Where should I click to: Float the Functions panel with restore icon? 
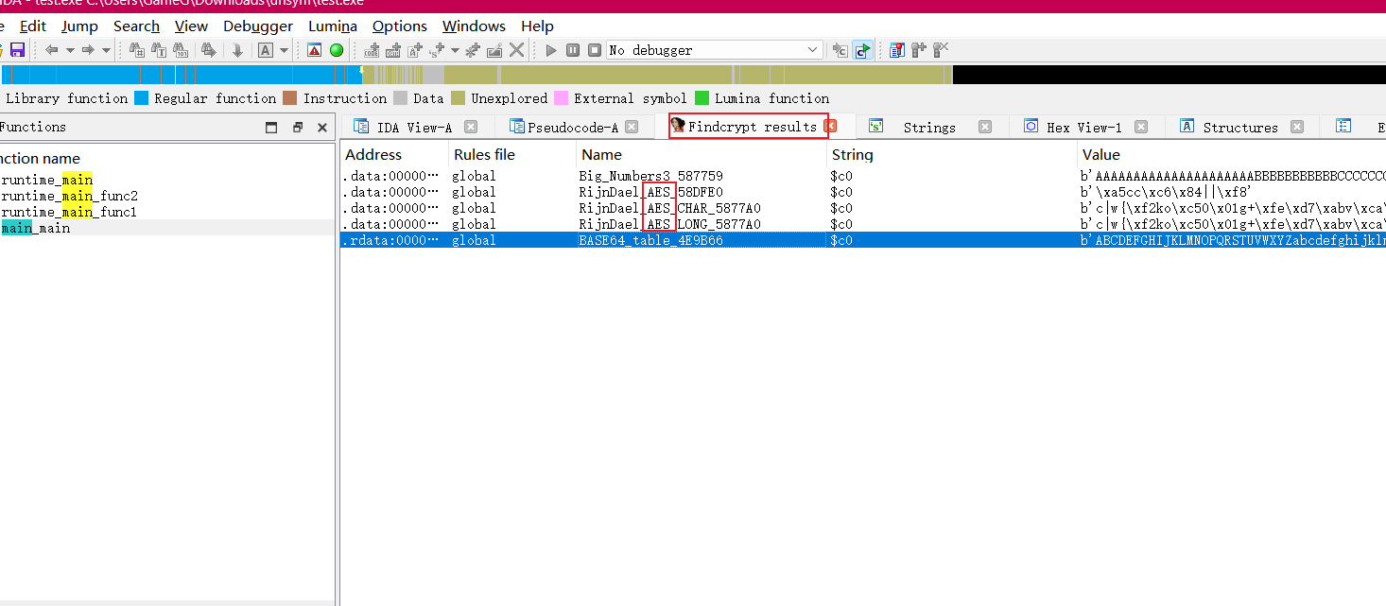tap(298, 128)
